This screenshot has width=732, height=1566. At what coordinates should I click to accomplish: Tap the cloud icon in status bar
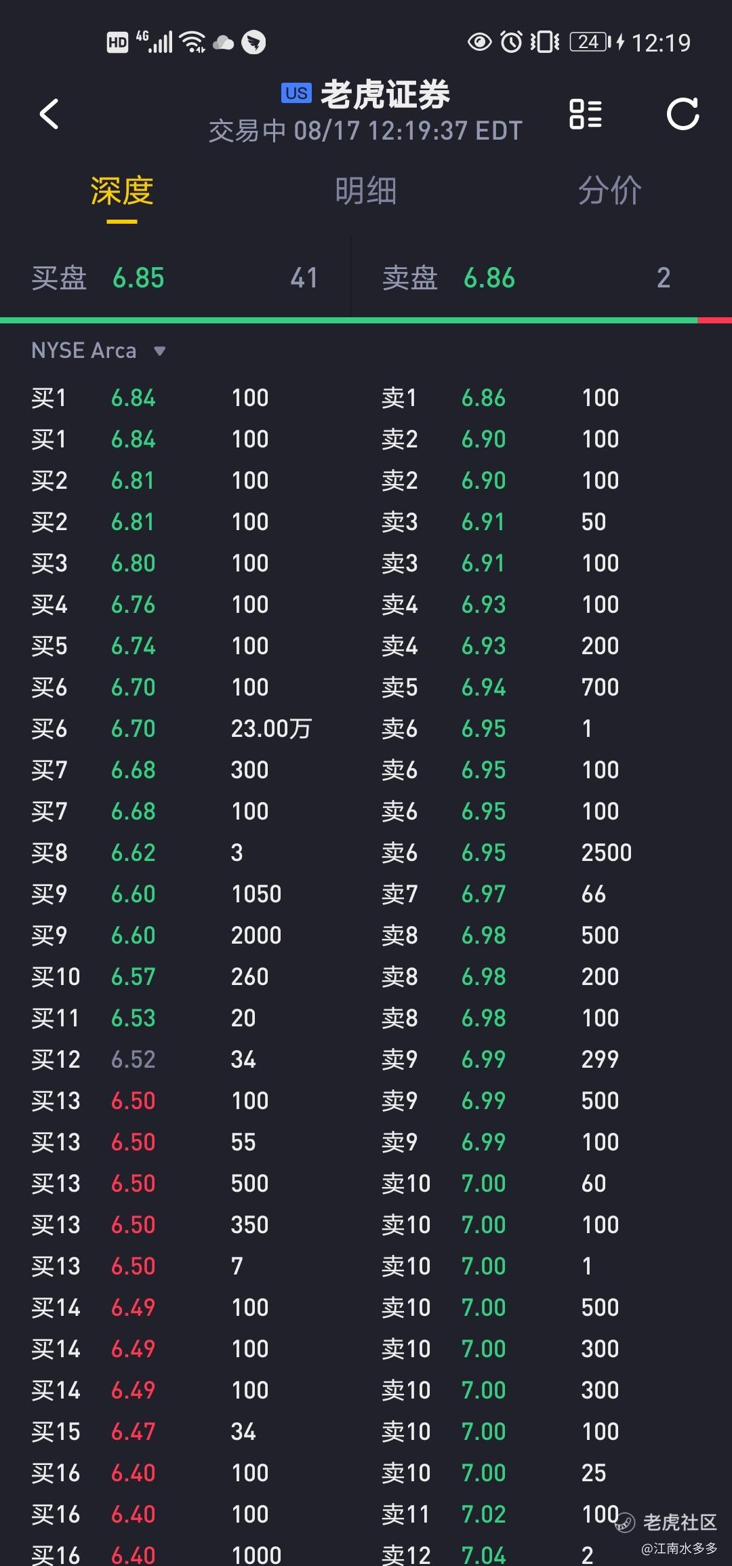click(224, 43)
